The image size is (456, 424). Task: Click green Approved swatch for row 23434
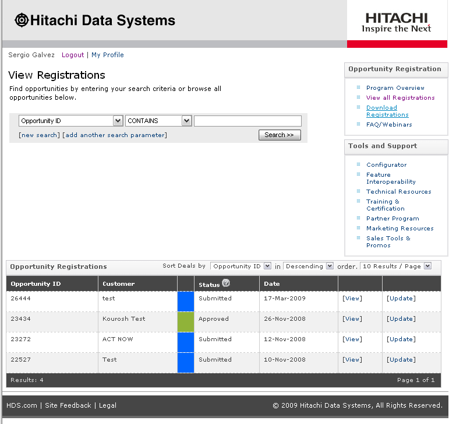pyautogui.click(x=186, y=322)
